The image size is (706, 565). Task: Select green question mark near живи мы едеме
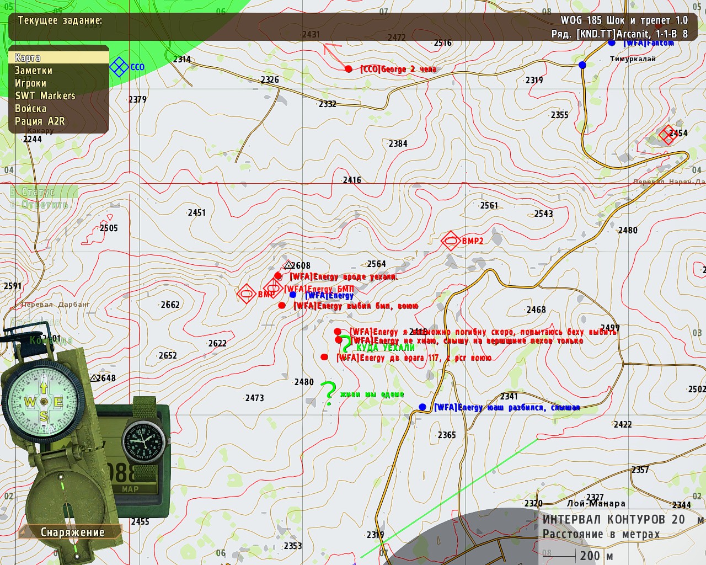329,393
